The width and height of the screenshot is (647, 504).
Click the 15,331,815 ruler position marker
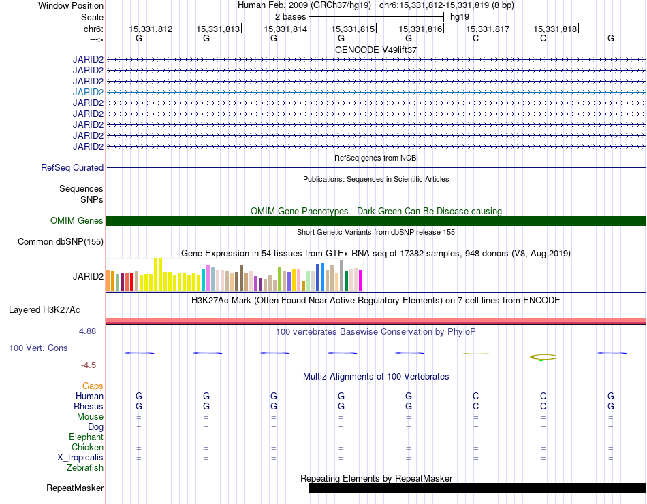click(x=353, y=29)
